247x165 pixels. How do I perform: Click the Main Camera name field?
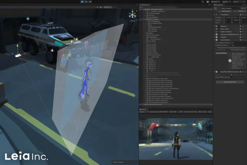[229, 8]
